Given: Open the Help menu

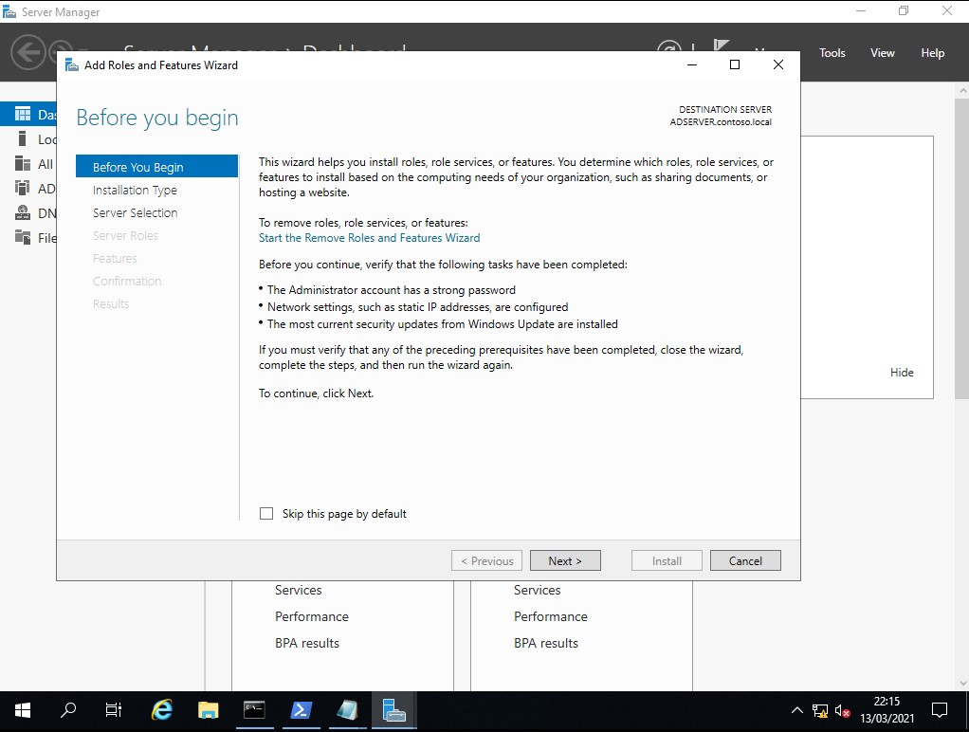Looking at the screenshot, I should pyautogui.click(x=932, y=53).
